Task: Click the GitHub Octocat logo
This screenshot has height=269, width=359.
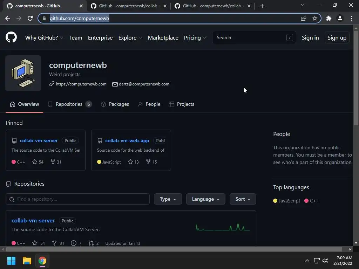Action: click(x=11, y=37)
